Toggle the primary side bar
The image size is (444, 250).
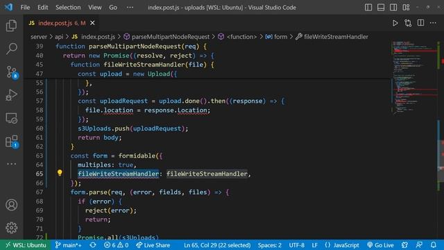tap(368, 8)
